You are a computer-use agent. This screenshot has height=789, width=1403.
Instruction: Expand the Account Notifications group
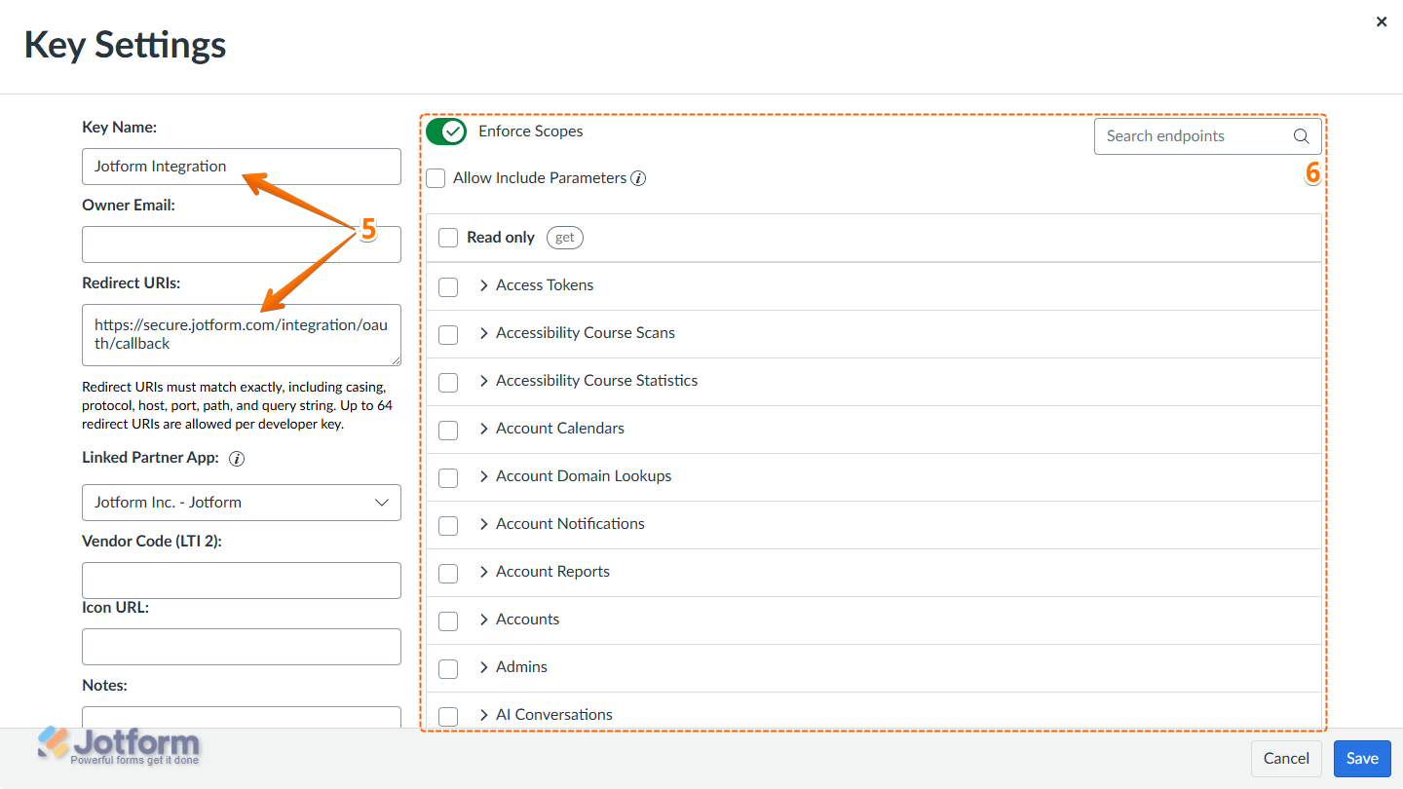484,524
